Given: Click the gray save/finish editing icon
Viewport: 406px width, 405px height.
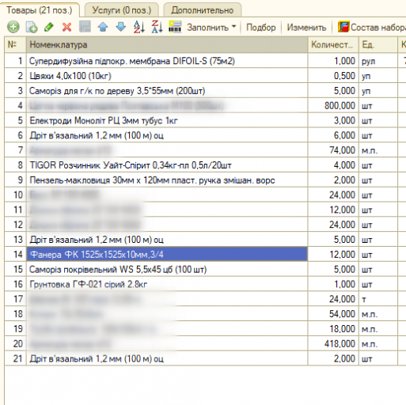Looking at the screenshot, I should coord(85,27).
